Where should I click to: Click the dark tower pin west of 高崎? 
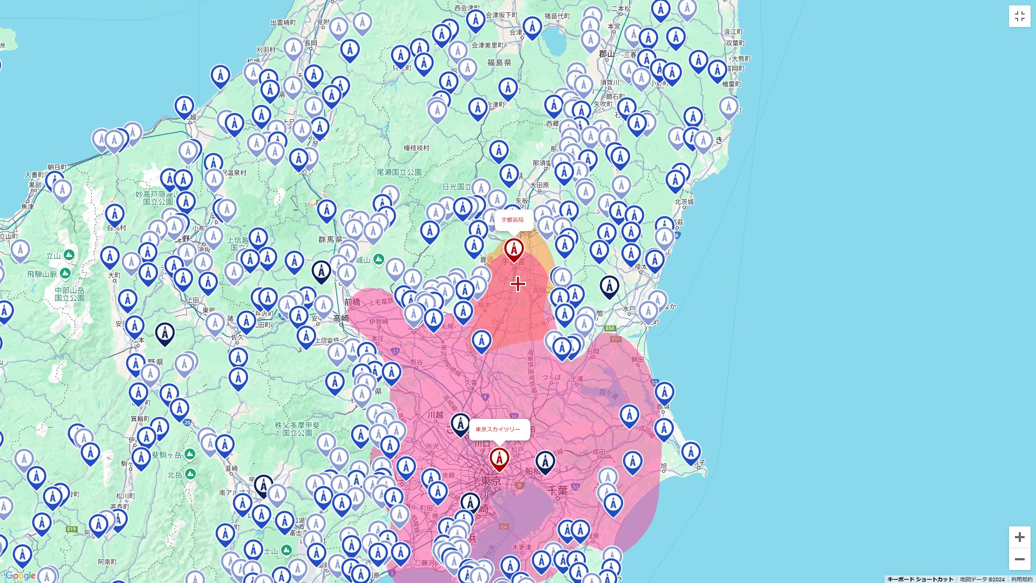pos(165,333)
